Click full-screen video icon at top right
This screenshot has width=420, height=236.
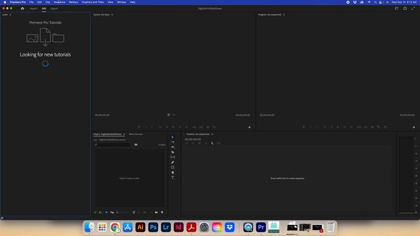(413, 9)
